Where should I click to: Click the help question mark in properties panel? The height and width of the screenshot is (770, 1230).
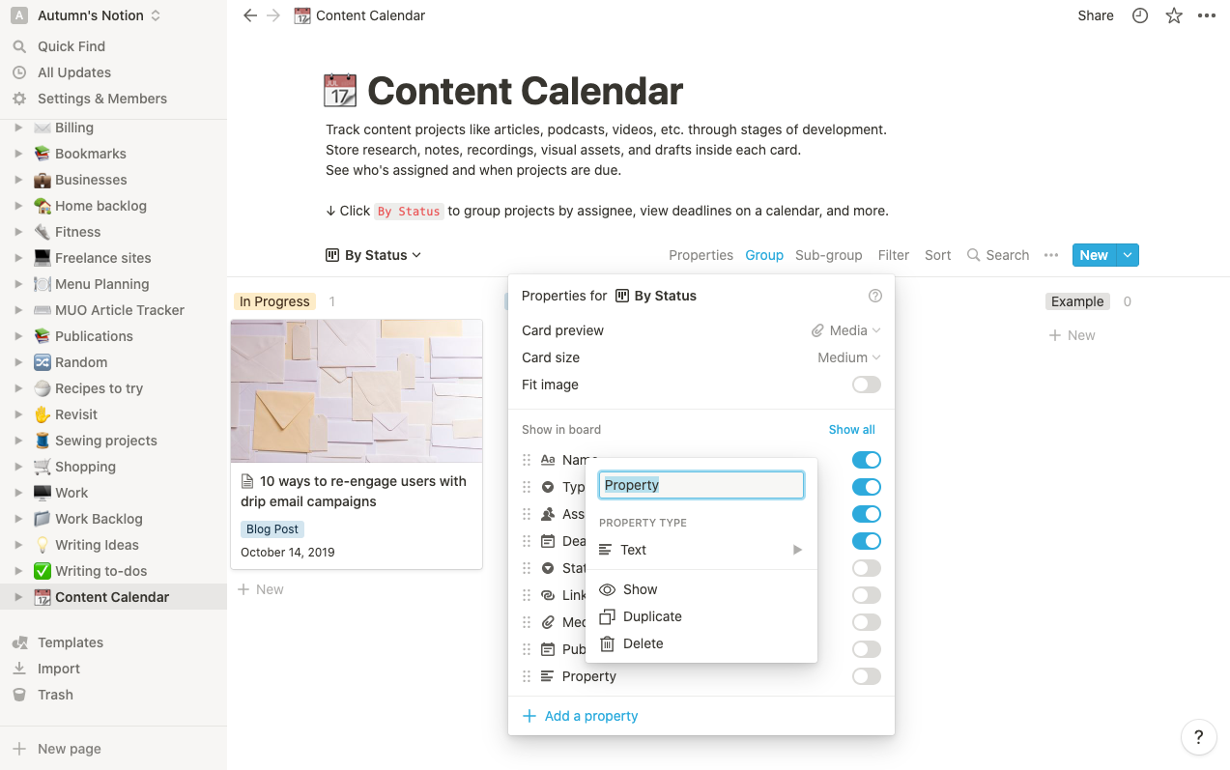pyautogui.click(x=875, y=296)
